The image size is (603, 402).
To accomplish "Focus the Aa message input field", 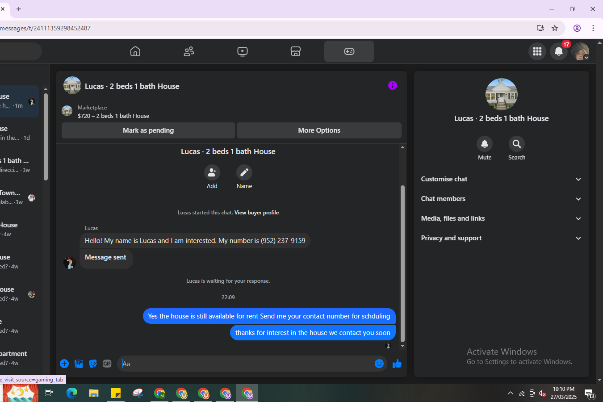I will click(246, 364).
